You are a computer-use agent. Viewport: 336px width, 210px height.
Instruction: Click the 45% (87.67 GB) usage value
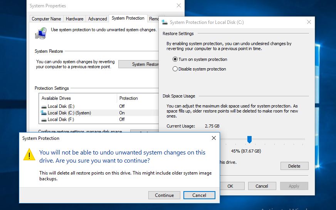click(246, 151)
